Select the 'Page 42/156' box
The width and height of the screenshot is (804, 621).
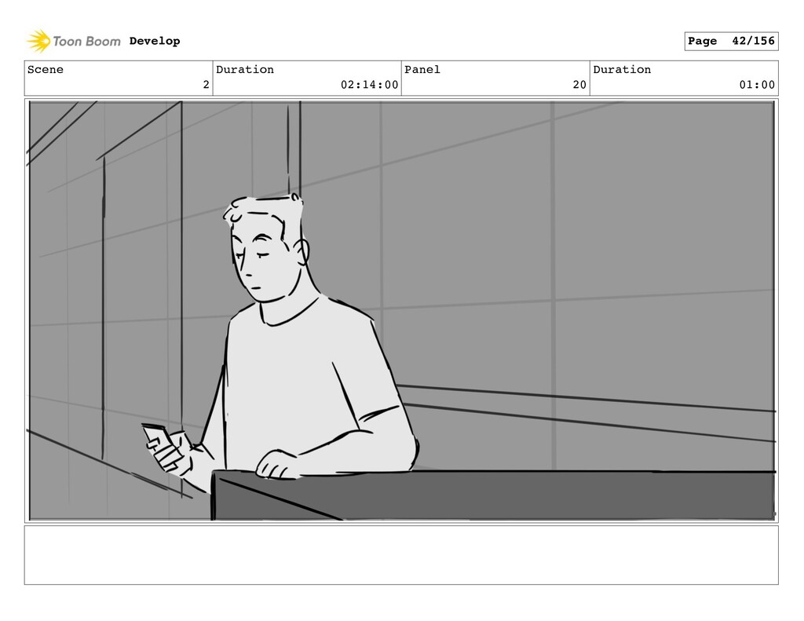tap(731, 41)
